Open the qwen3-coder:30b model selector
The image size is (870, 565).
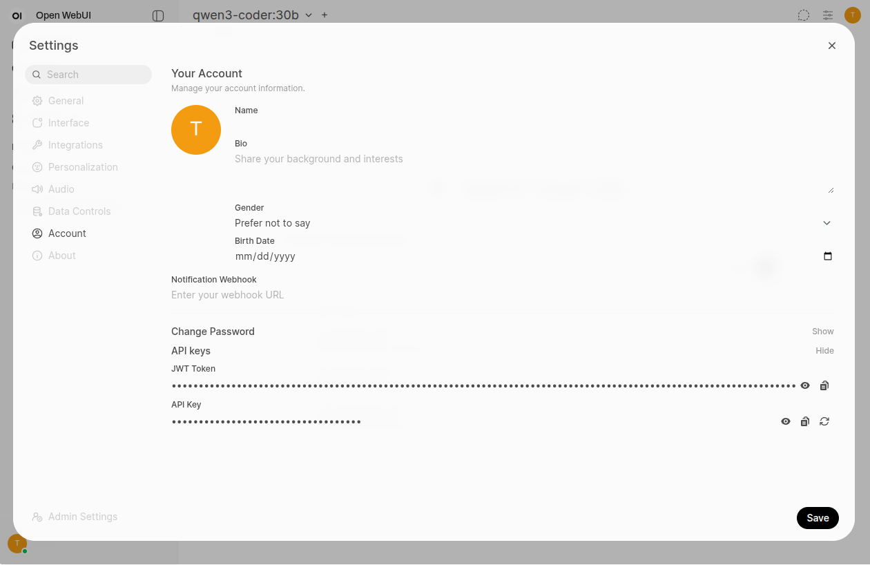252,15
